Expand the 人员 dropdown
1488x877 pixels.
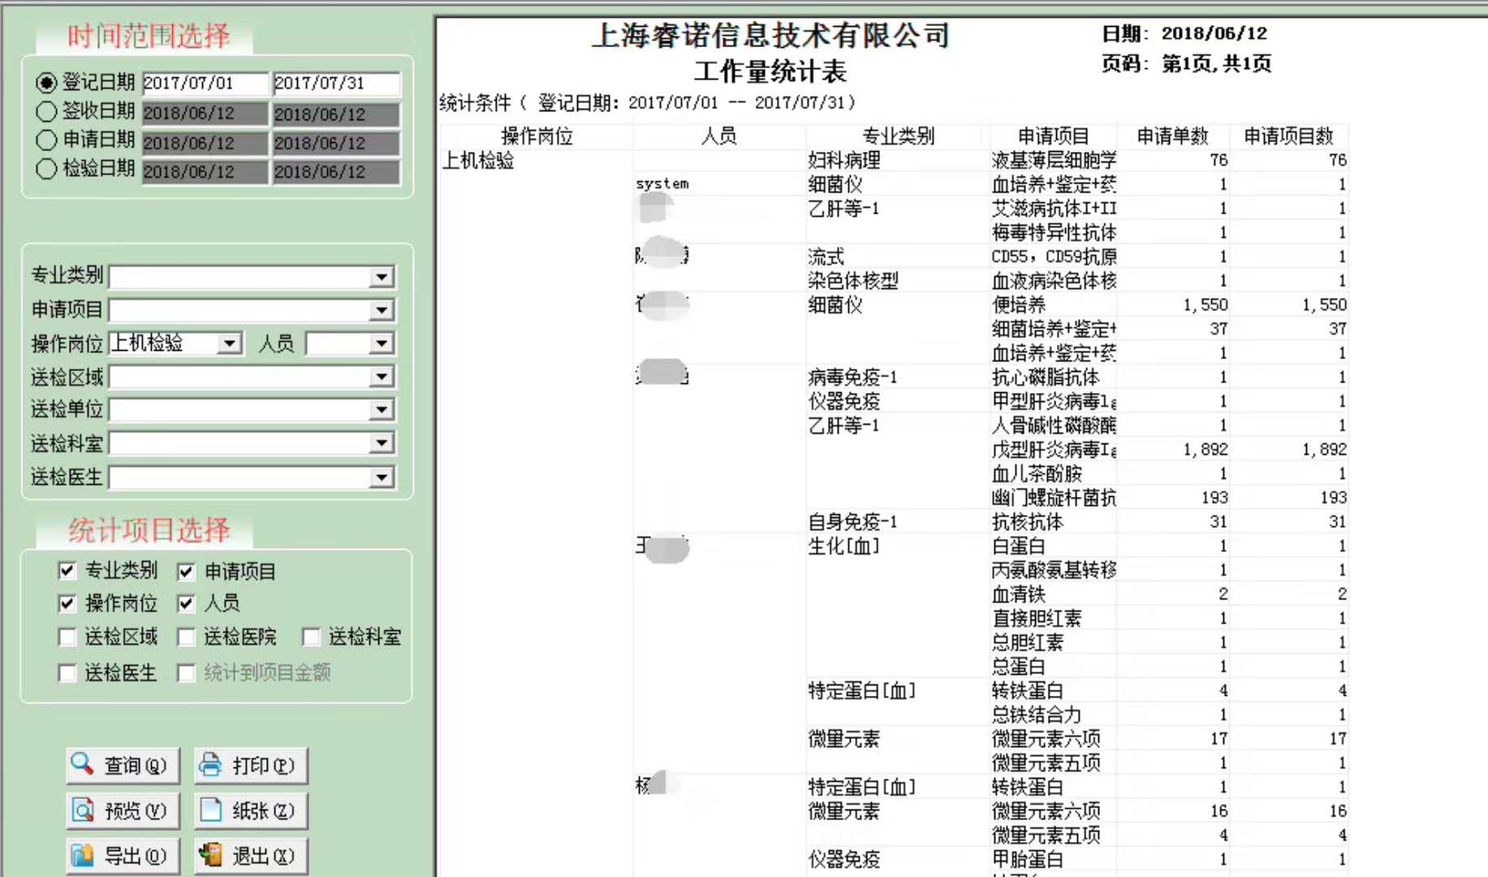point(381,344)
